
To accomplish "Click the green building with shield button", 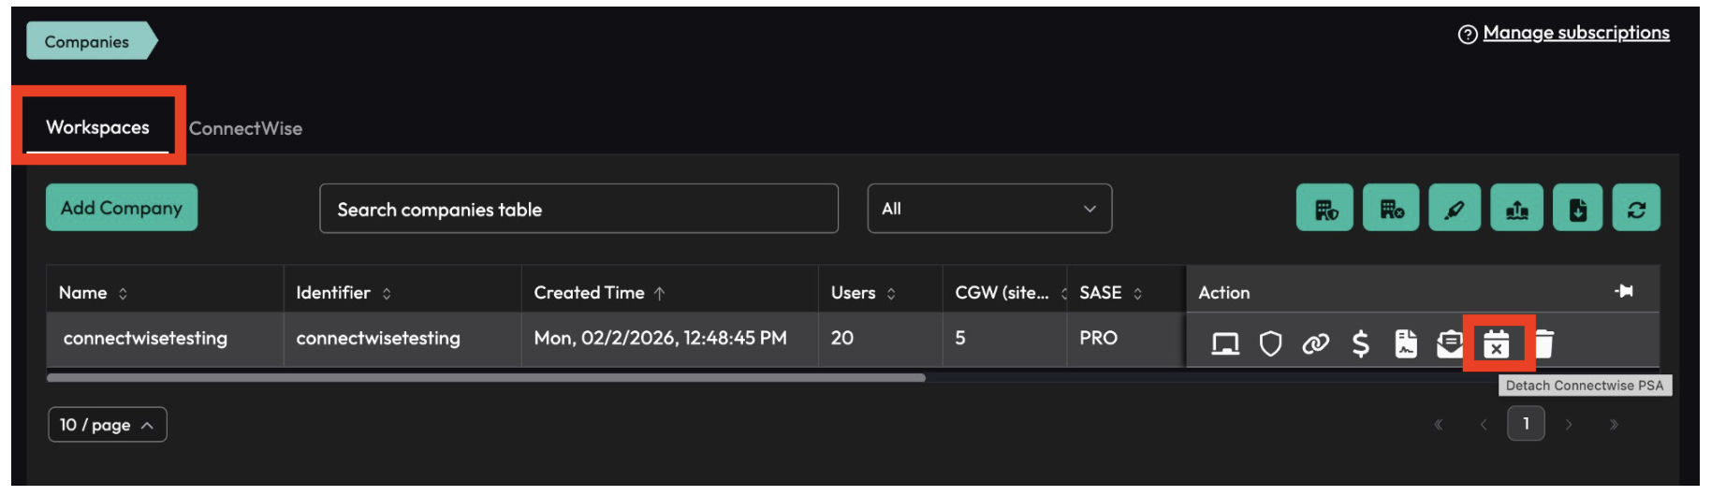I will point(1324,209).
